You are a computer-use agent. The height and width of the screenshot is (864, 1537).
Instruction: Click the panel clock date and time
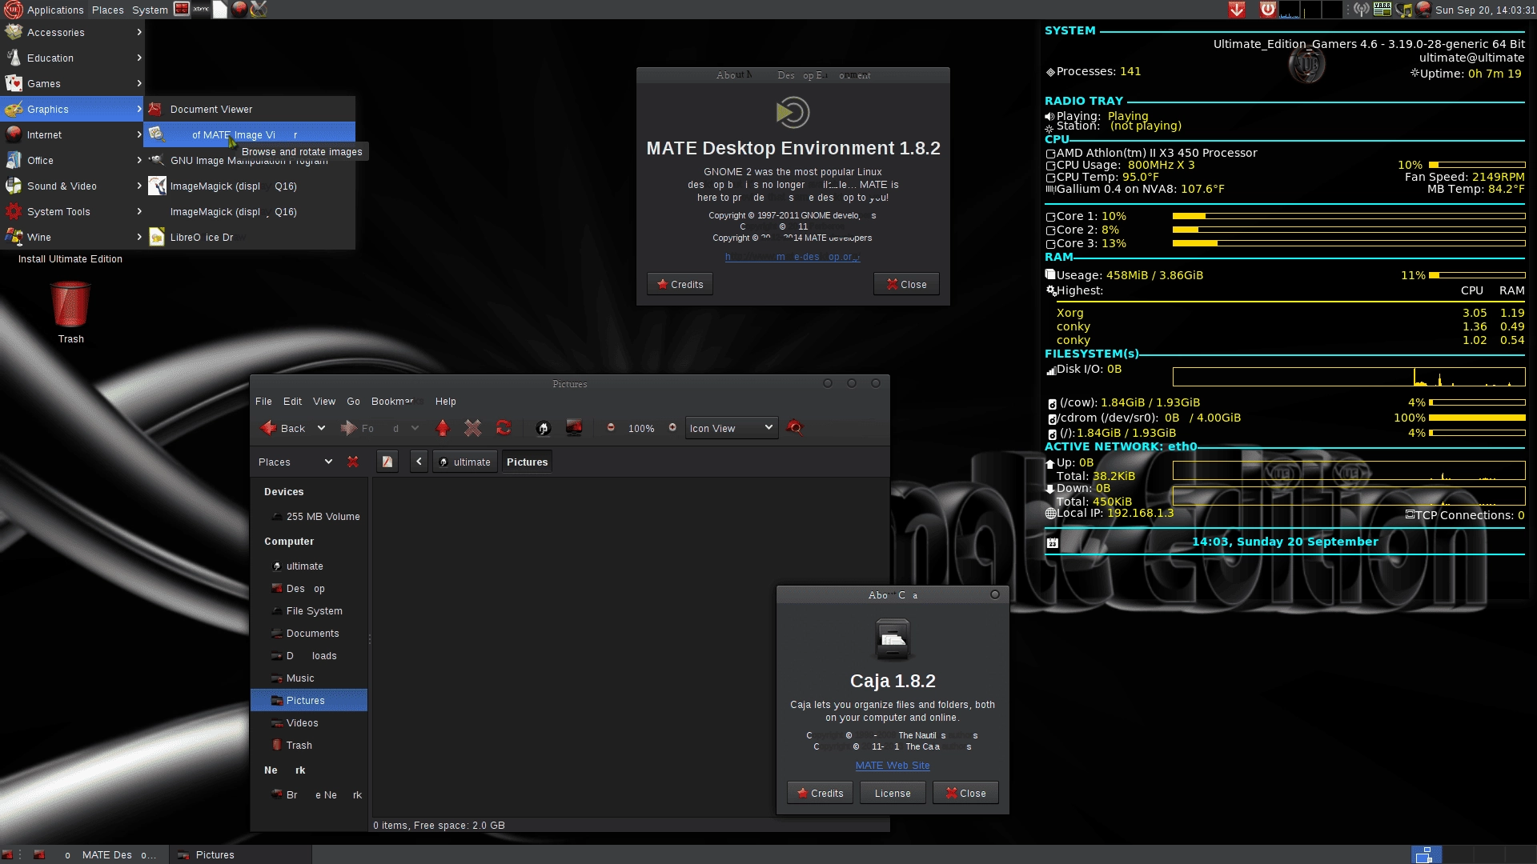click(1485, 10)
